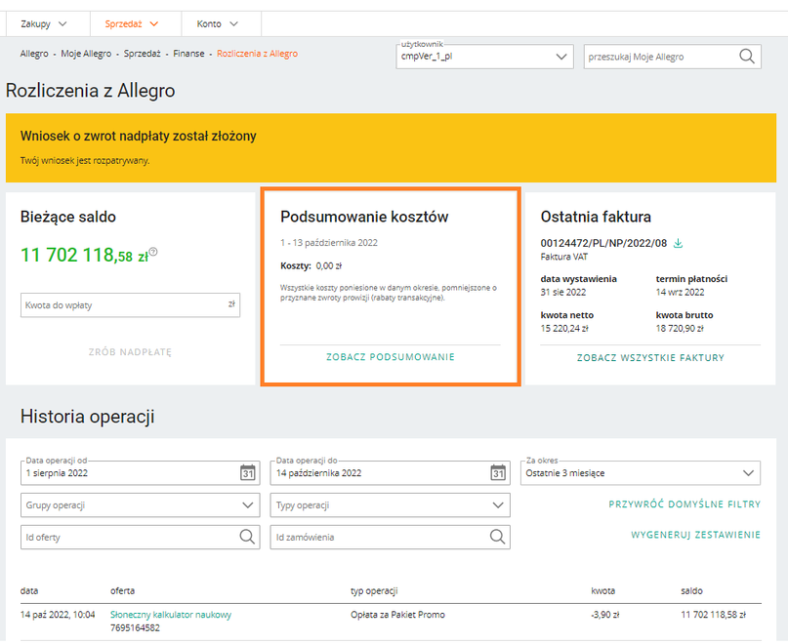This screenshot has width=788, height=644.
Task: Click the search magnifier in Moje Allegro search
Action: click(x=747, y=57)
